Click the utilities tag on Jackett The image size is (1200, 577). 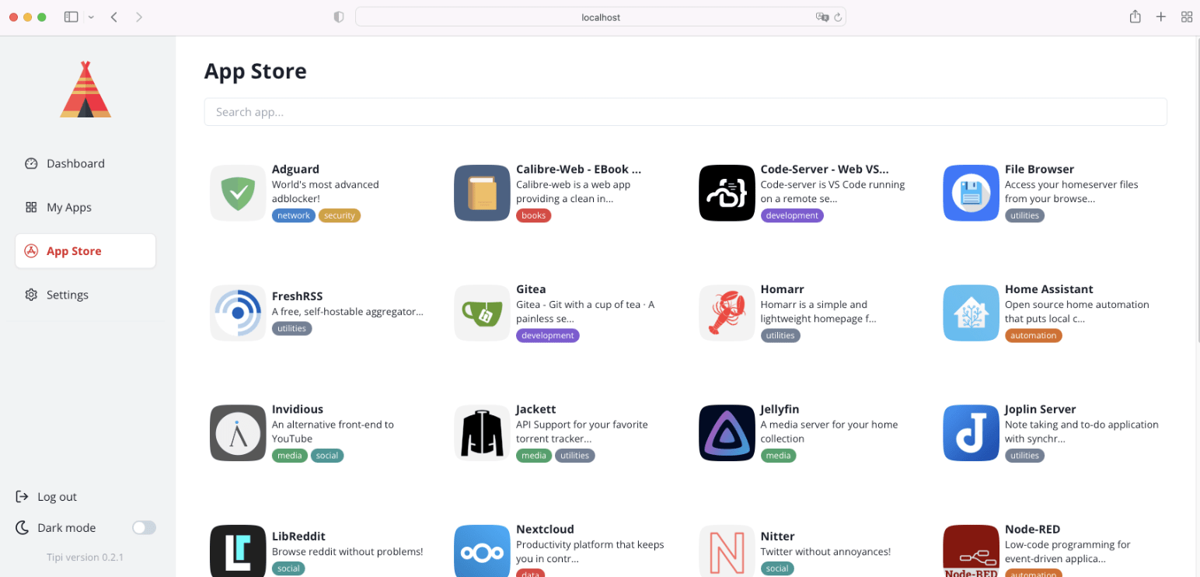click(574, 456)
